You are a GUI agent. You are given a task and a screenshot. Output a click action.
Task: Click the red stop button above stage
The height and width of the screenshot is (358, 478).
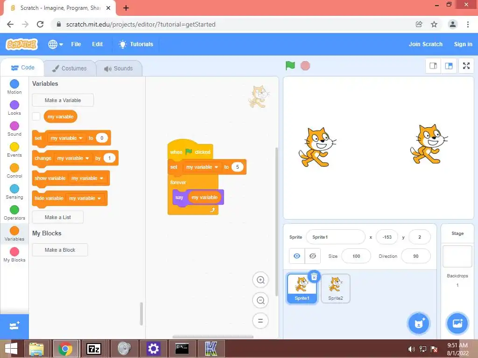point(305,66)
